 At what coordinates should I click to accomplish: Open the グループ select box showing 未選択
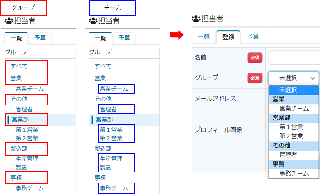293,78
